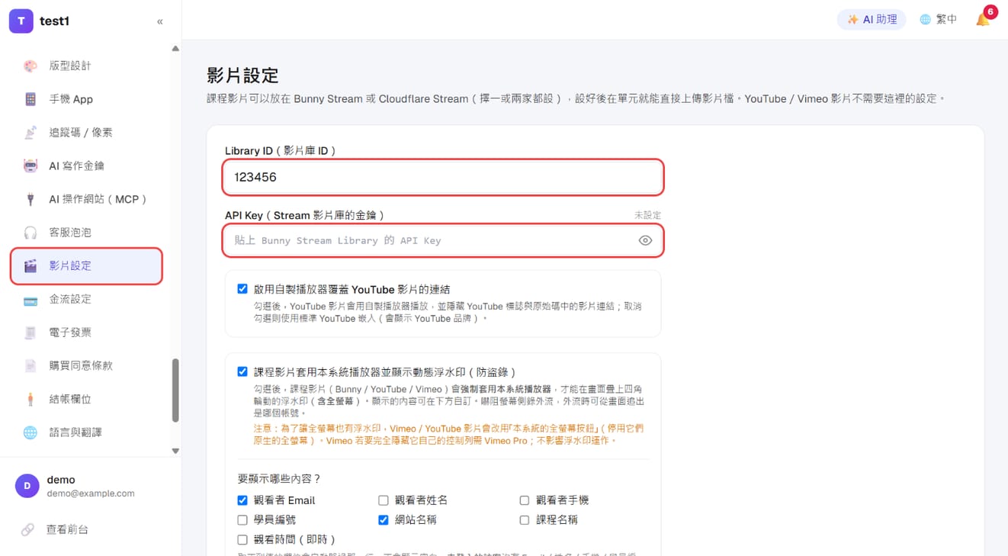Screen dimensions: 1008x556
Task: Uncheck 啟用自製播放器覆蓋 YouTube 影片的連結
Action: click(x=242, y=289)
